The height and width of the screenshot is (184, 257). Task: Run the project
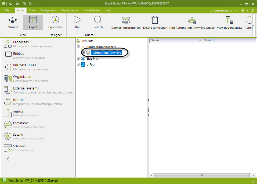pyautogui.click(x=78, y=23)
